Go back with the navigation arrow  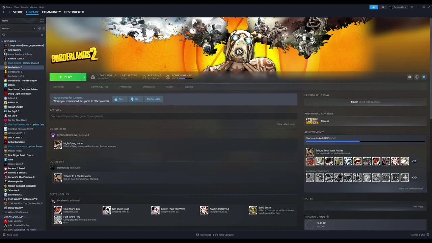point(4,12)
